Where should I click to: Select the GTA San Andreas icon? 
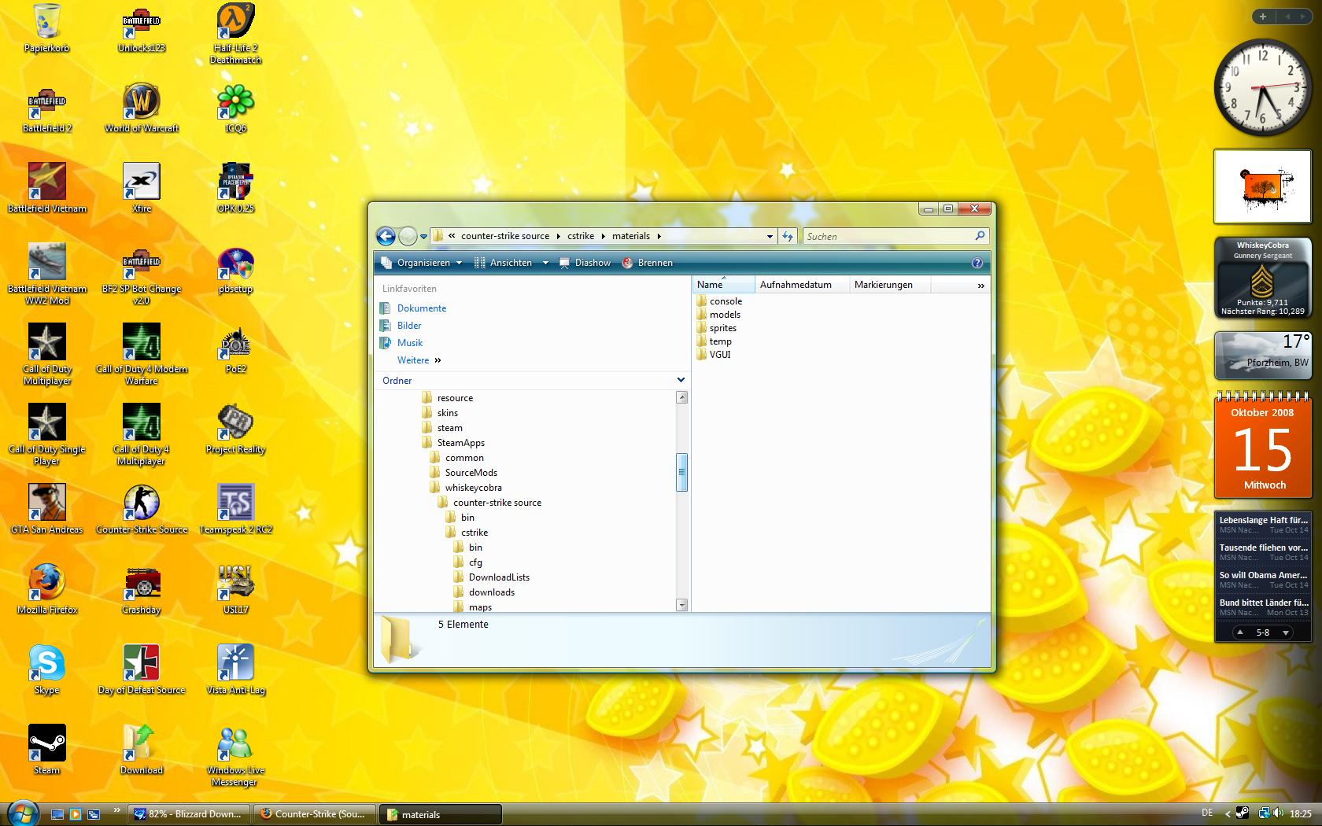46,510
